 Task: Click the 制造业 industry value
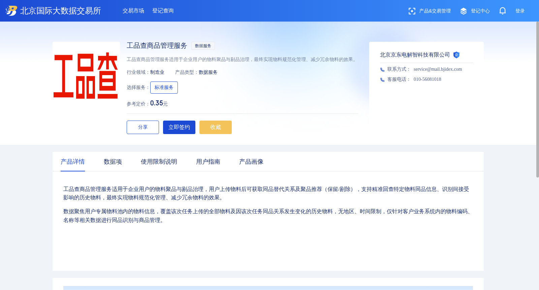tap(157, 72)
